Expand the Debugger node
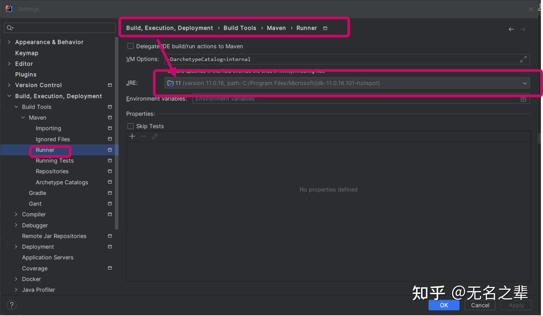The image size is (543, 316). tap(16, 225)
